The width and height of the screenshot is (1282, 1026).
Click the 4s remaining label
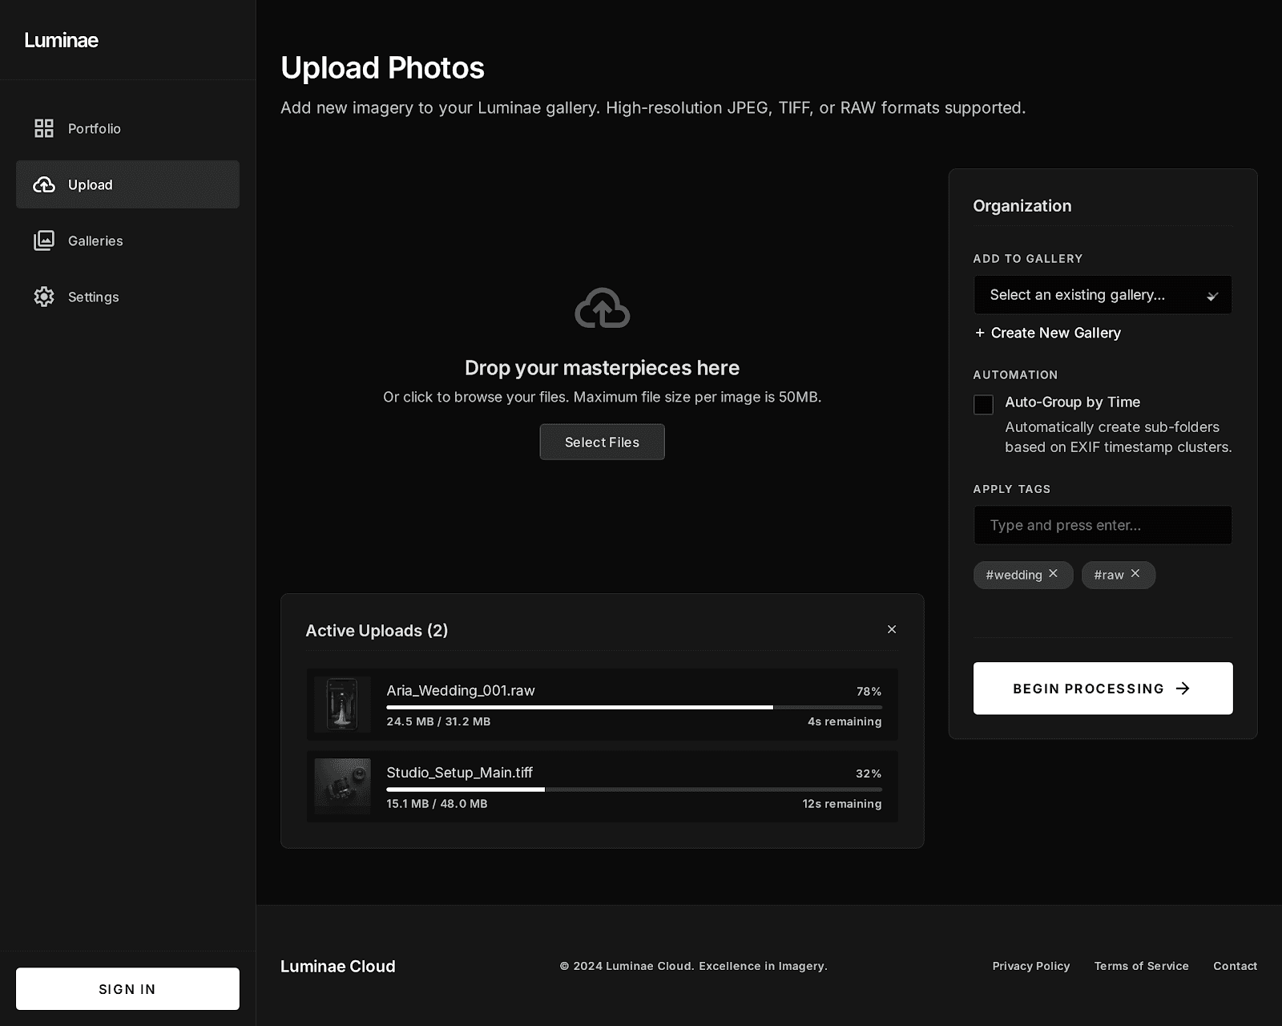coord(845,721)
